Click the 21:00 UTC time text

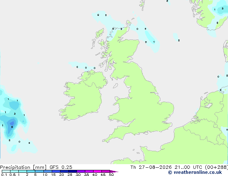pyautogui.click(x=188, y=167)
